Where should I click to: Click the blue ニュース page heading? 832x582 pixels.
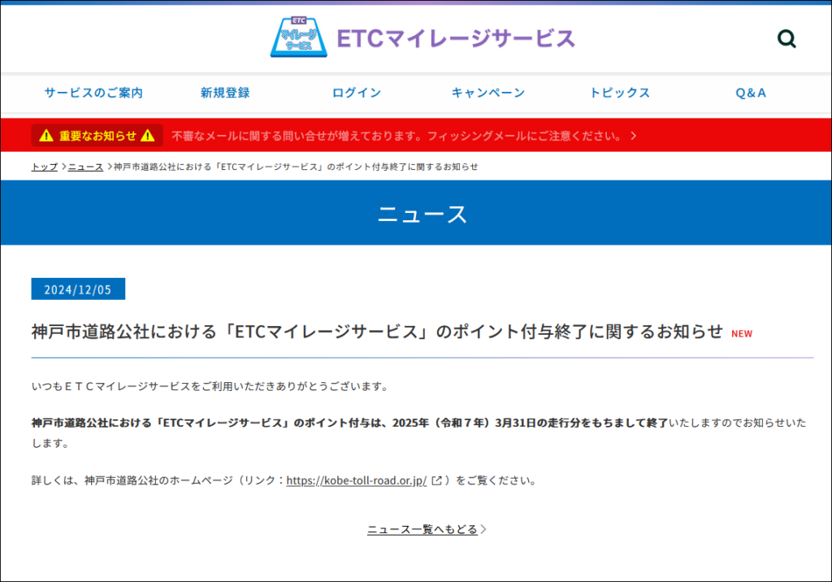pos(422,214)
